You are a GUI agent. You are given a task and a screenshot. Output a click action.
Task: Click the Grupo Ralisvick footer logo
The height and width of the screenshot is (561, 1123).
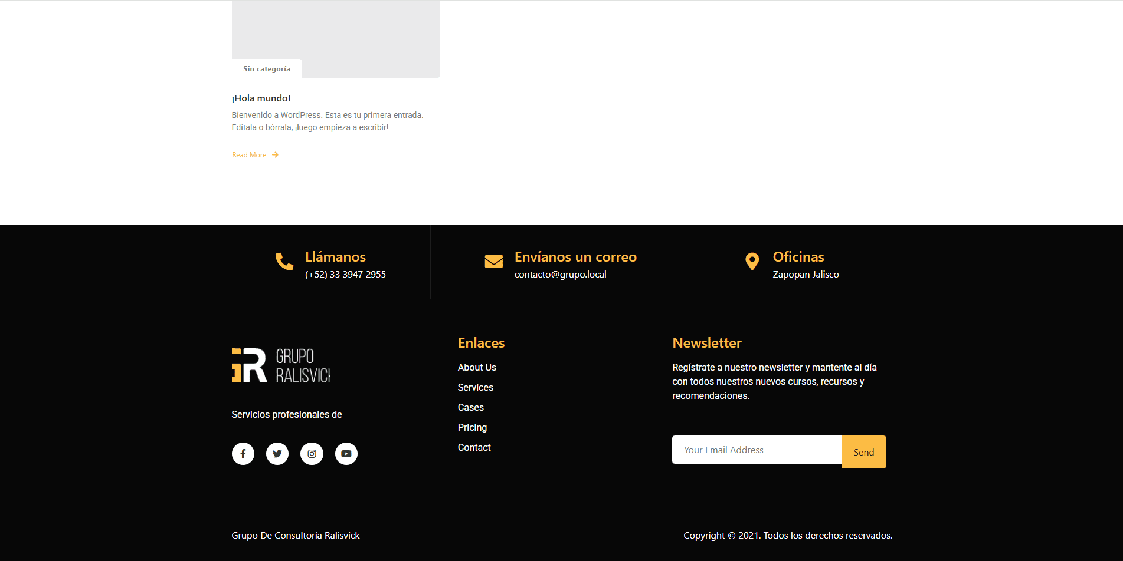(x=281, y=365)
